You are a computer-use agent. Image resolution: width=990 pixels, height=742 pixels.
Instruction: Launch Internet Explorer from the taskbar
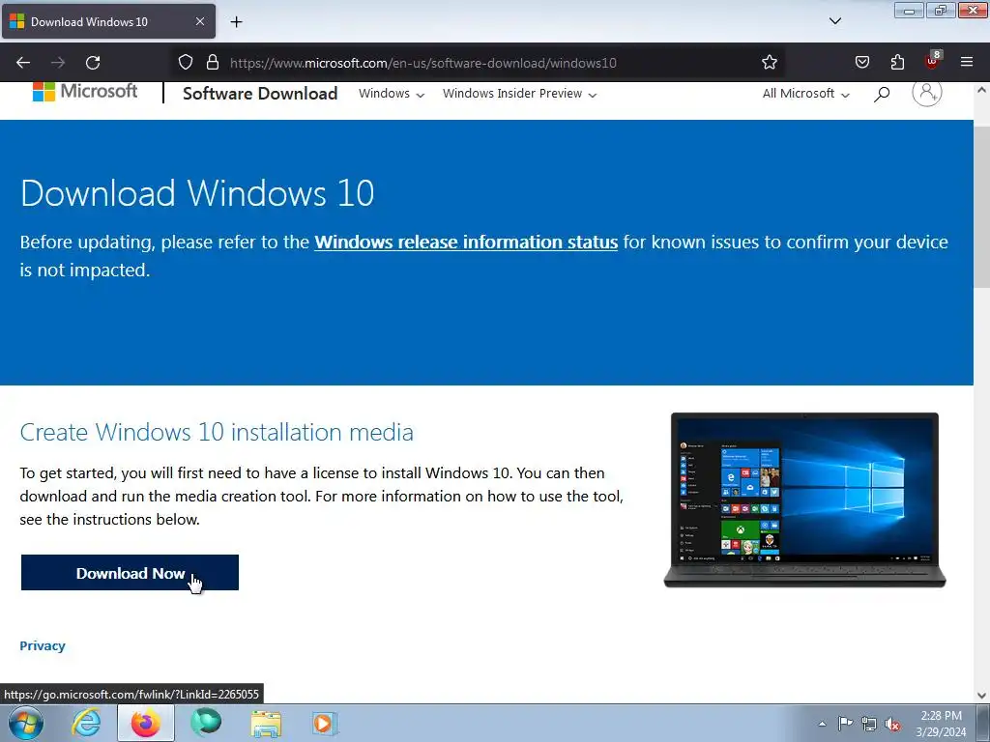pos(86,723)
